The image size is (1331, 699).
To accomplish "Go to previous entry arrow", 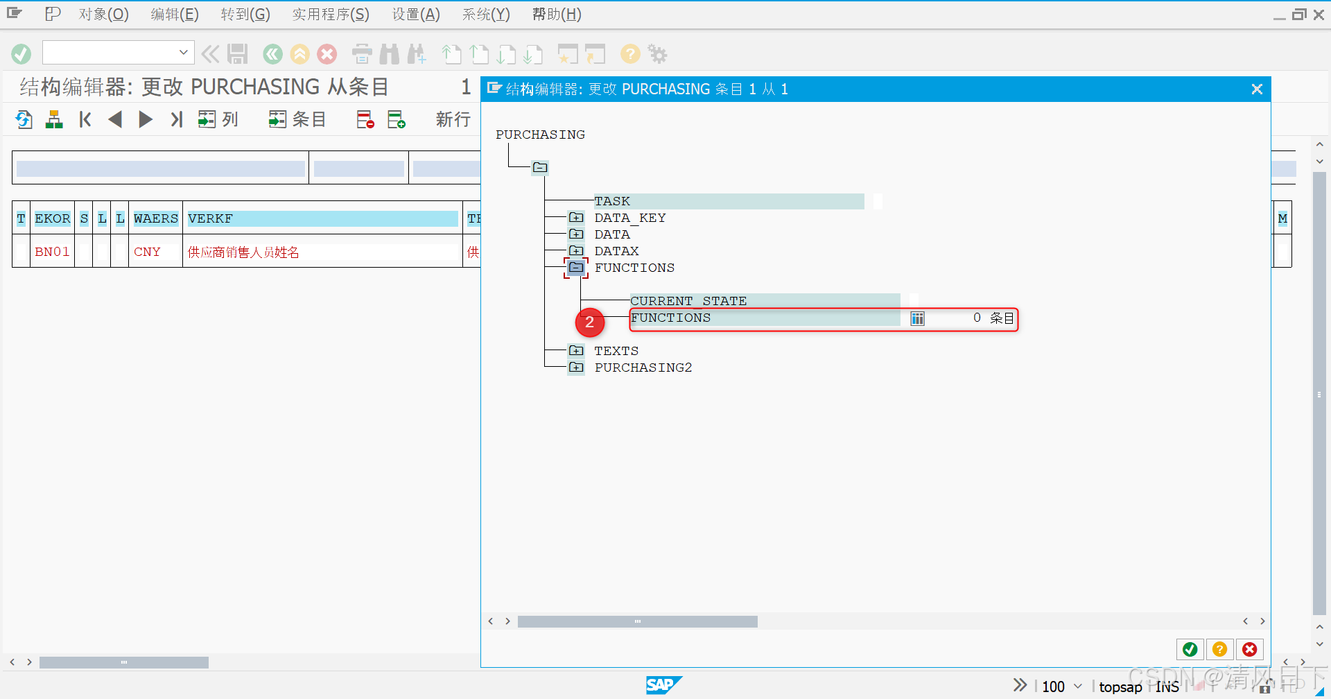I will (x=115, y=119).
